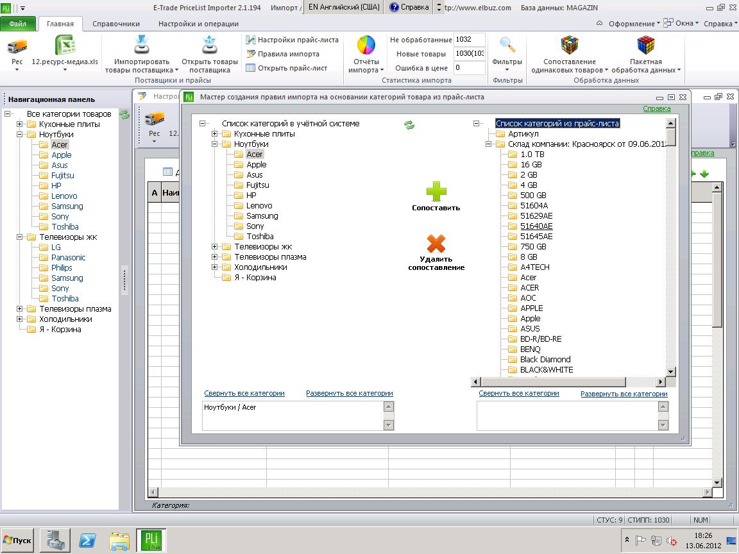The height and width of the screenshot is (554, 739).
Task: Switch to the Главная tab
Action: [x=60, y=24]
